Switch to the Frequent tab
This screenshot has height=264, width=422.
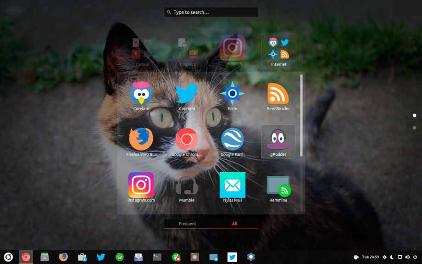(187, 224)
